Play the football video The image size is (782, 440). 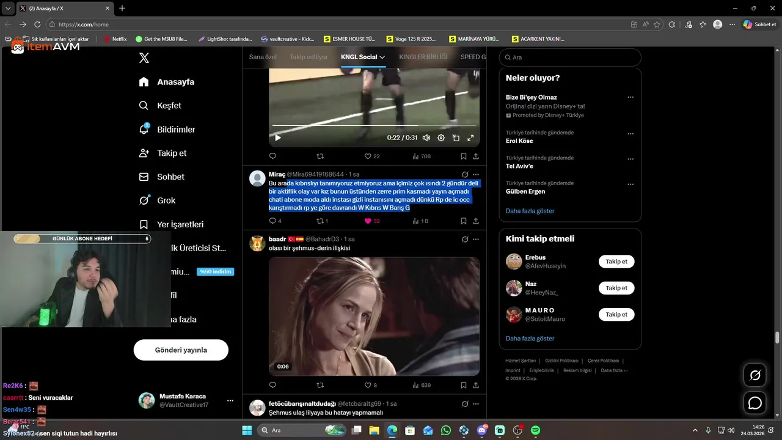278,138
